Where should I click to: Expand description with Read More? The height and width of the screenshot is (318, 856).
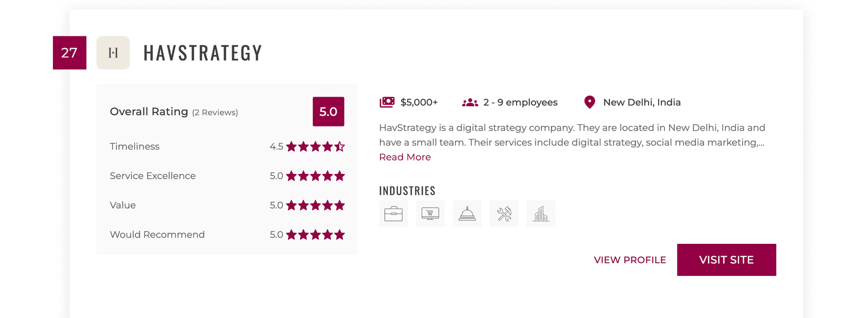[405, 157]
